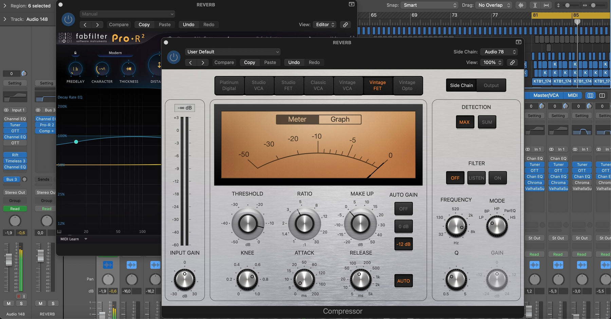The image size is (611, 319).
Task: Open the Side Chain Audio 78 dropdown
Action: [x=499, y=52]
